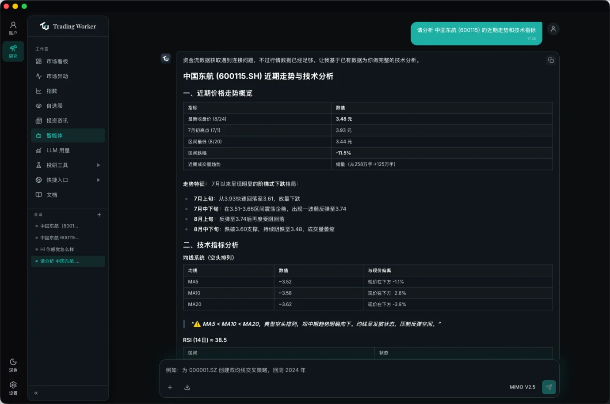Click the 3.48 元 closing price cell

442,119
